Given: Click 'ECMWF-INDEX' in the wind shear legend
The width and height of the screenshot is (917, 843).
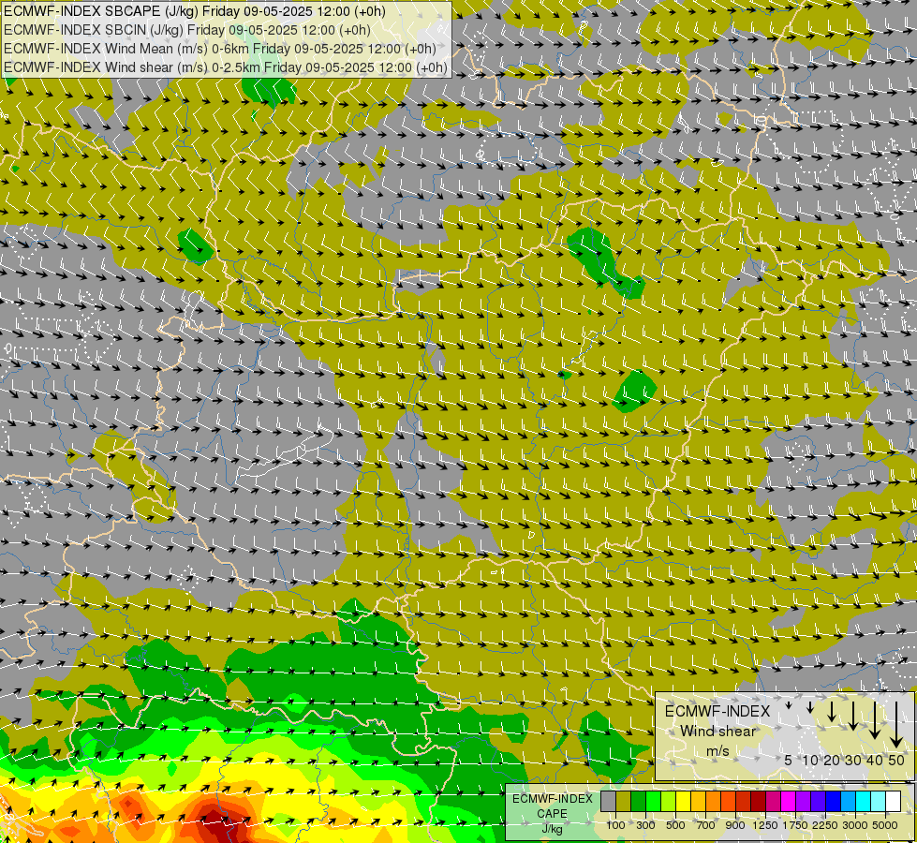Looking at the screenshot, I should [x=717, y=711].
